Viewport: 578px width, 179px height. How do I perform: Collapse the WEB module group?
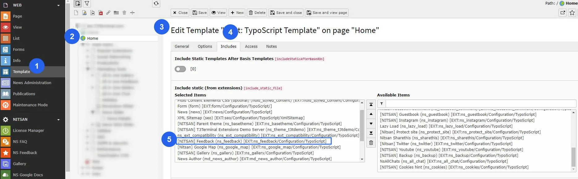(58, 5)
